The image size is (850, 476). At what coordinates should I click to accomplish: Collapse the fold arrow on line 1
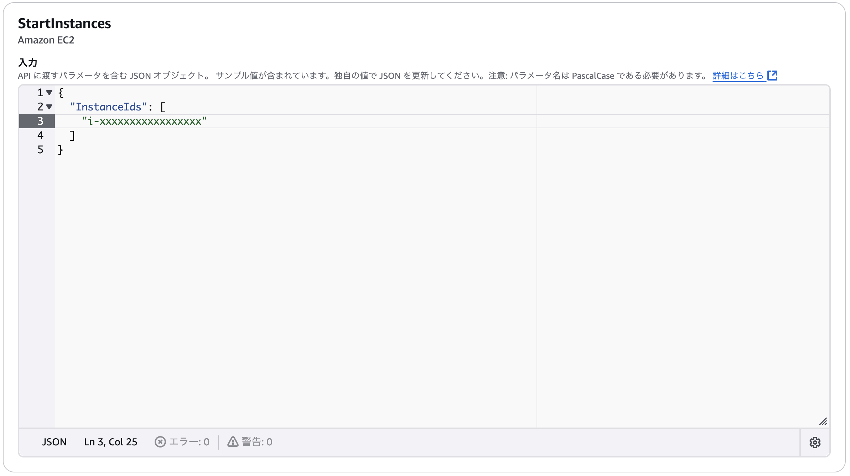[x=50, y=93]
